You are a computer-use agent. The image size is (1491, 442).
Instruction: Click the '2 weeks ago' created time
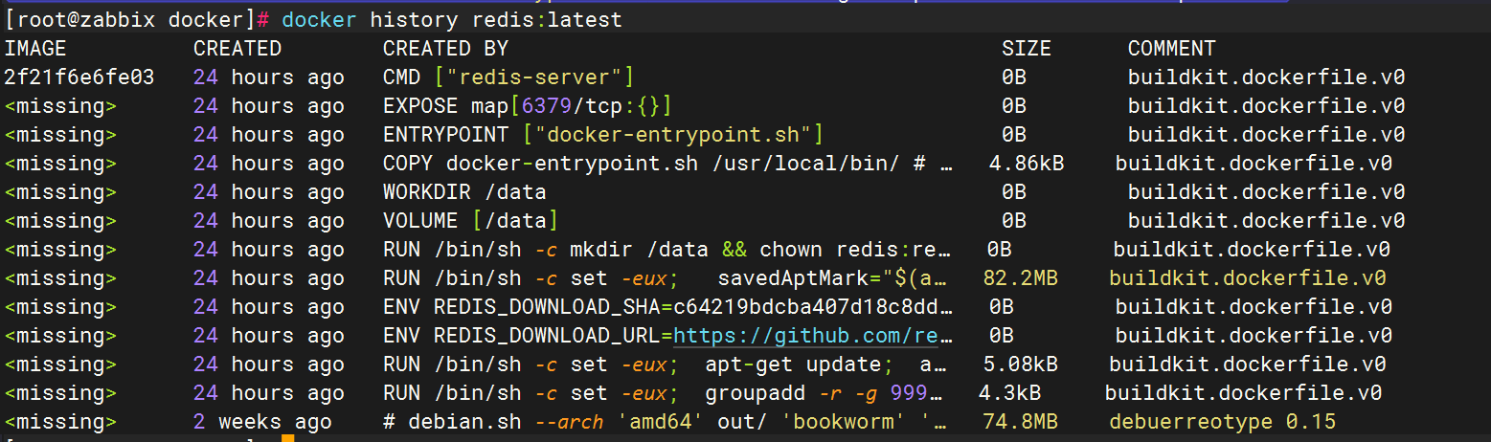tap(262, 422)
